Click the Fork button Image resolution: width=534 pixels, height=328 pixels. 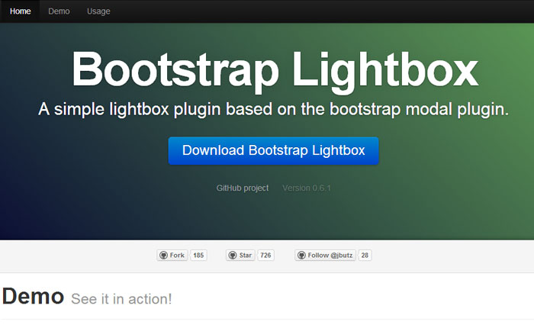(x=172, y=255)
